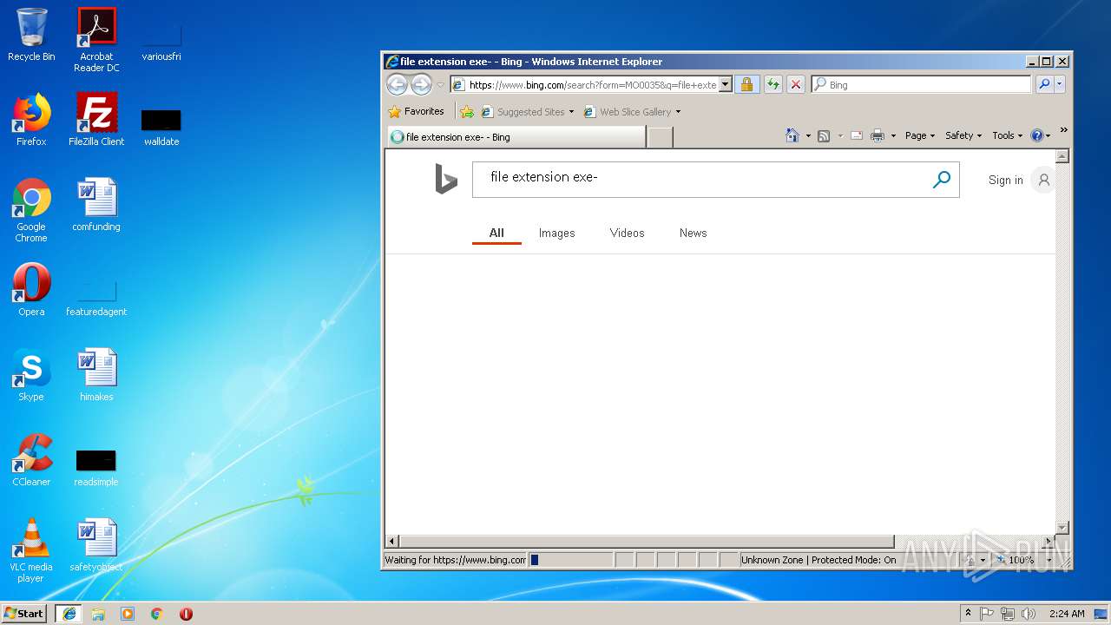Click the address bar URL field
This screenshot has height=625, width=1111.
pyautogui.click(x=592, y=85)
